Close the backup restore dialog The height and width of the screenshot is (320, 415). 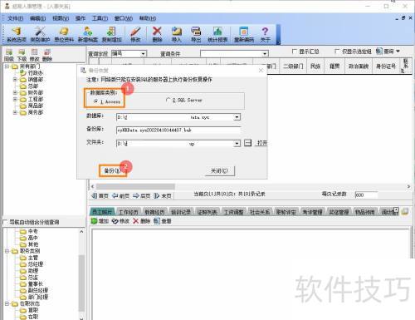click(261, 71)
